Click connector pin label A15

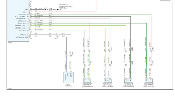(x=146, y=49)
